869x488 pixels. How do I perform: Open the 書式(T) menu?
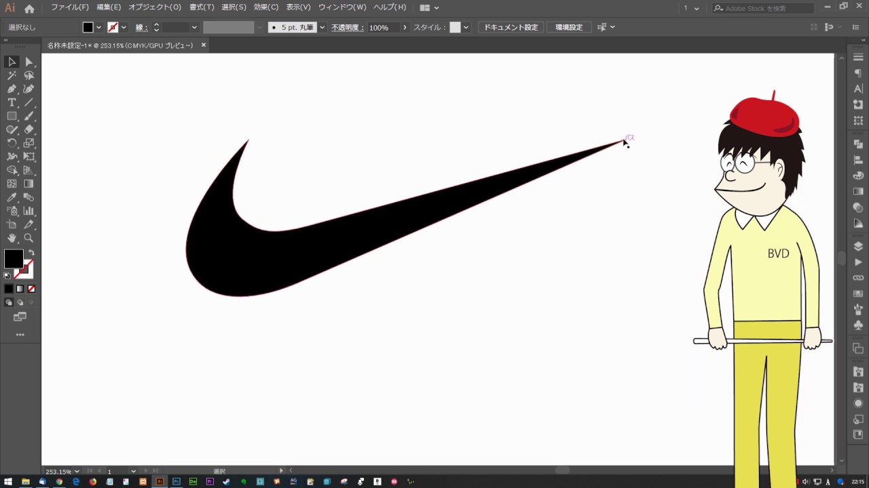(x=202, y=7)
